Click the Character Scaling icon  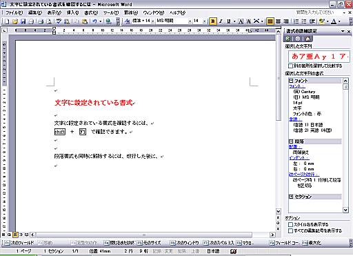(256, 21)
